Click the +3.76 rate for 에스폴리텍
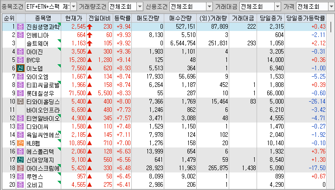This screenshot has width=335, height=190. pyautogui.click(x=318, y=151)
